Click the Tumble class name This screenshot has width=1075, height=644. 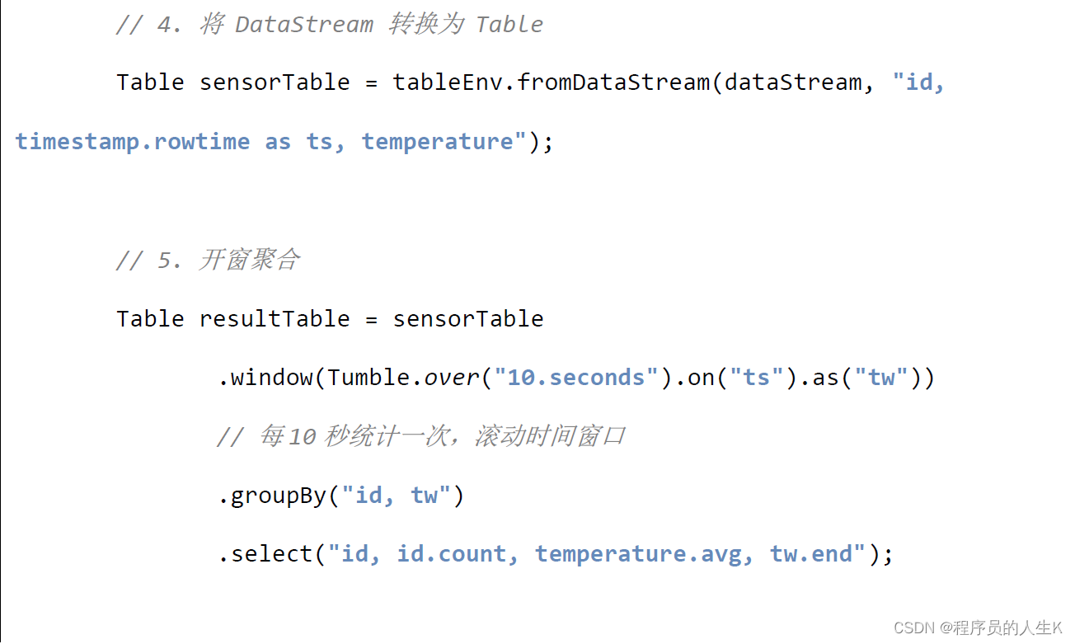pos(369,378)
